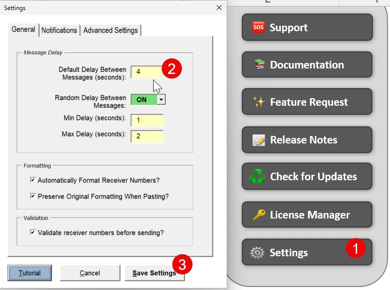
Task: Click the Tutorial button
Action: [30, 273]
